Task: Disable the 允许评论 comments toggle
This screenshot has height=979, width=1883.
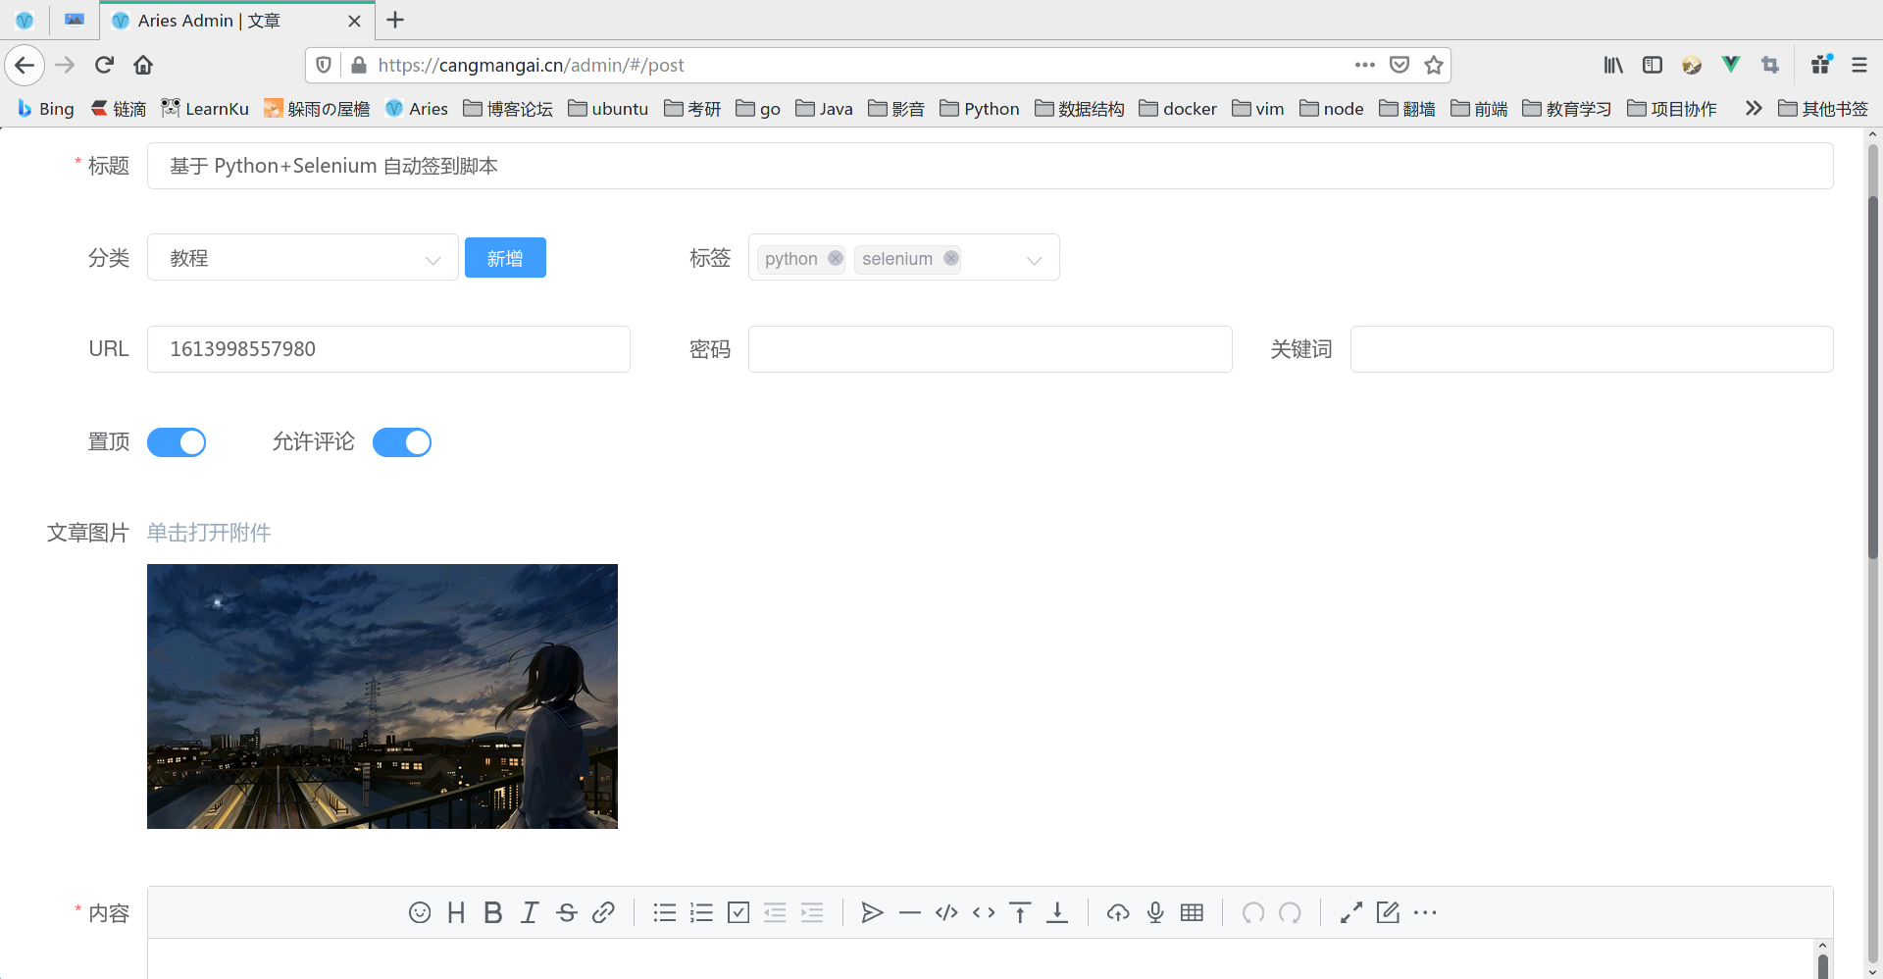Action: click(x=402, y=442)
